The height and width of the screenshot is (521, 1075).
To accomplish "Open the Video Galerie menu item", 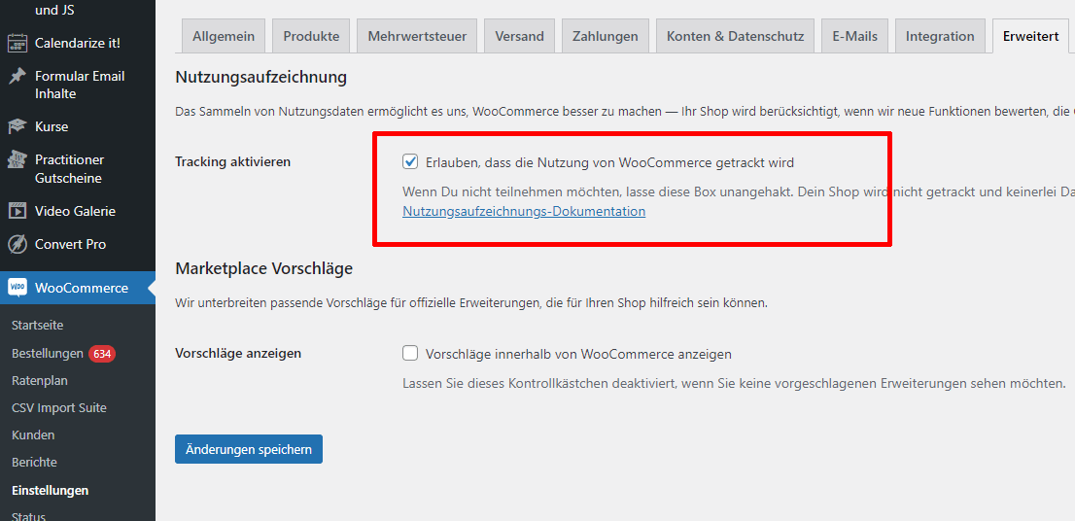I will [x=76, y=211].
